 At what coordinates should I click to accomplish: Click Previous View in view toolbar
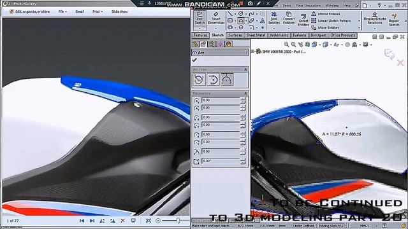pyautogui.click(x=300, y=45)
